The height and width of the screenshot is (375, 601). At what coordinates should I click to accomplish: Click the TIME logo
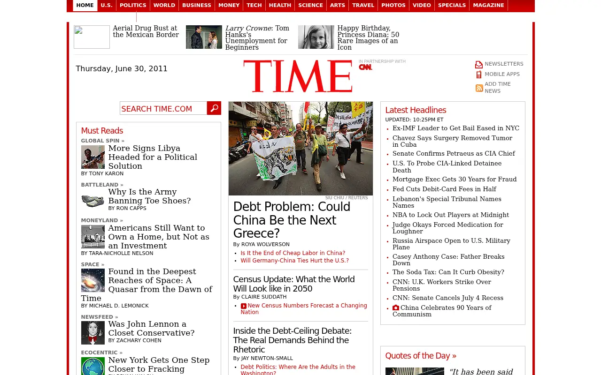tap(298, 76)
